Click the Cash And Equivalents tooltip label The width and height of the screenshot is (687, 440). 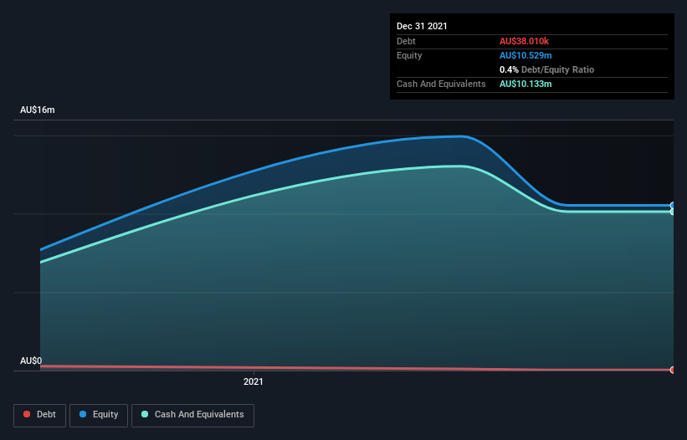[441, 84]
